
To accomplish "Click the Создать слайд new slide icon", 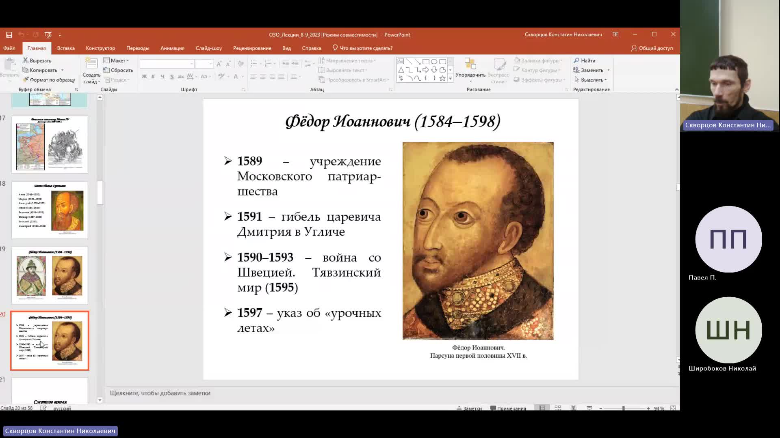I will 91,64.
